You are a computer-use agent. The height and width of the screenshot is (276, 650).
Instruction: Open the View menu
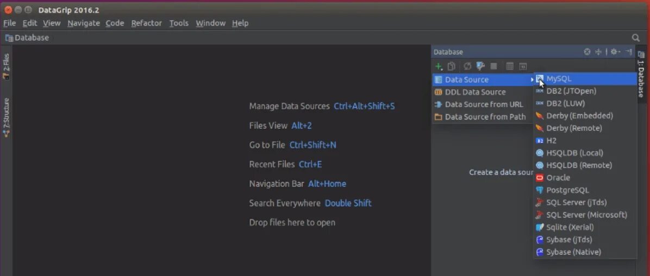click(52, 23)
